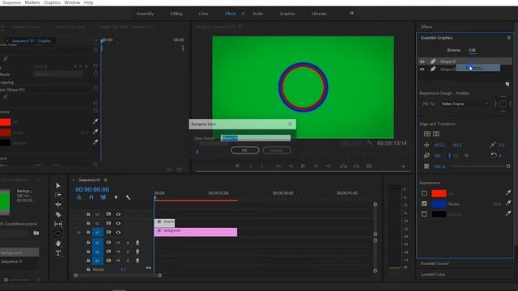
Task: Select the pink Background clip in timeline
Action: (x=196, y=232)
